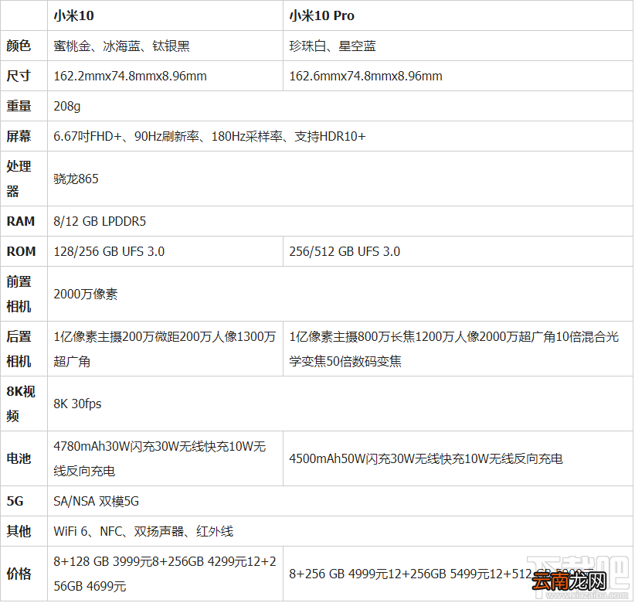
Task: Select the 5G row label
Action: pos(15,501)
